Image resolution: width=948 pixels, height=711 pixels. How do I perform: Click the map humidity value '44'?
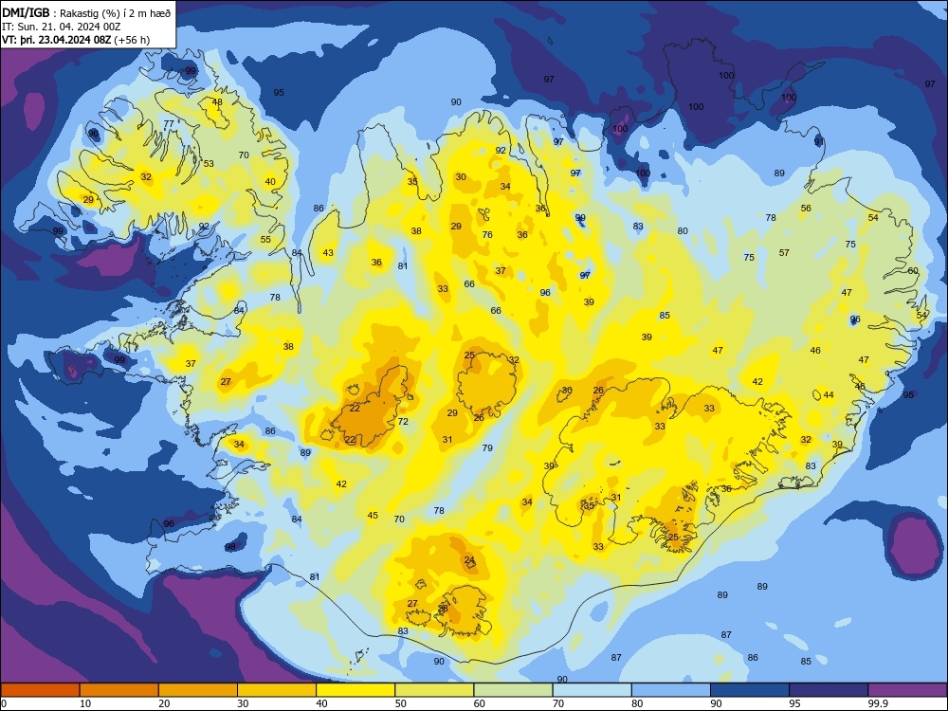[x=829, y=395]
